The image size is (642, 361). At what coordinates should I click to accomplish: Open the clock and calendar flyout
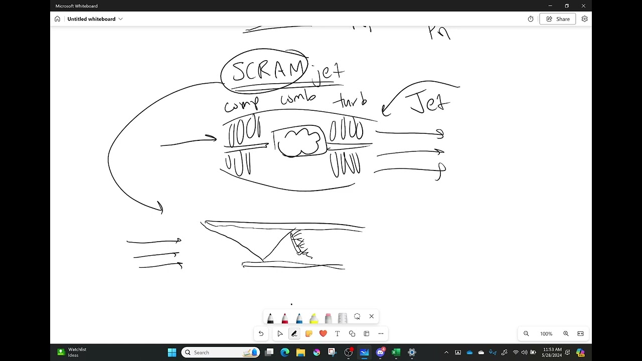552,352
